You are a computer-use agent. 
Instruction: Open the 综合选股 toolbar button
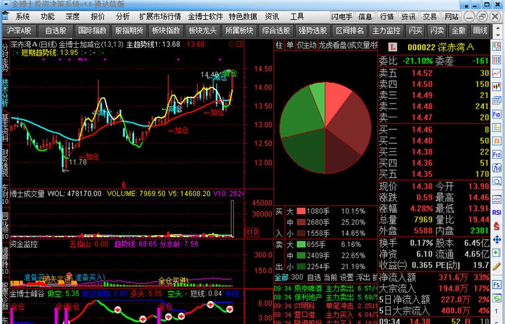pyautogui.click(x=276, y=30)
